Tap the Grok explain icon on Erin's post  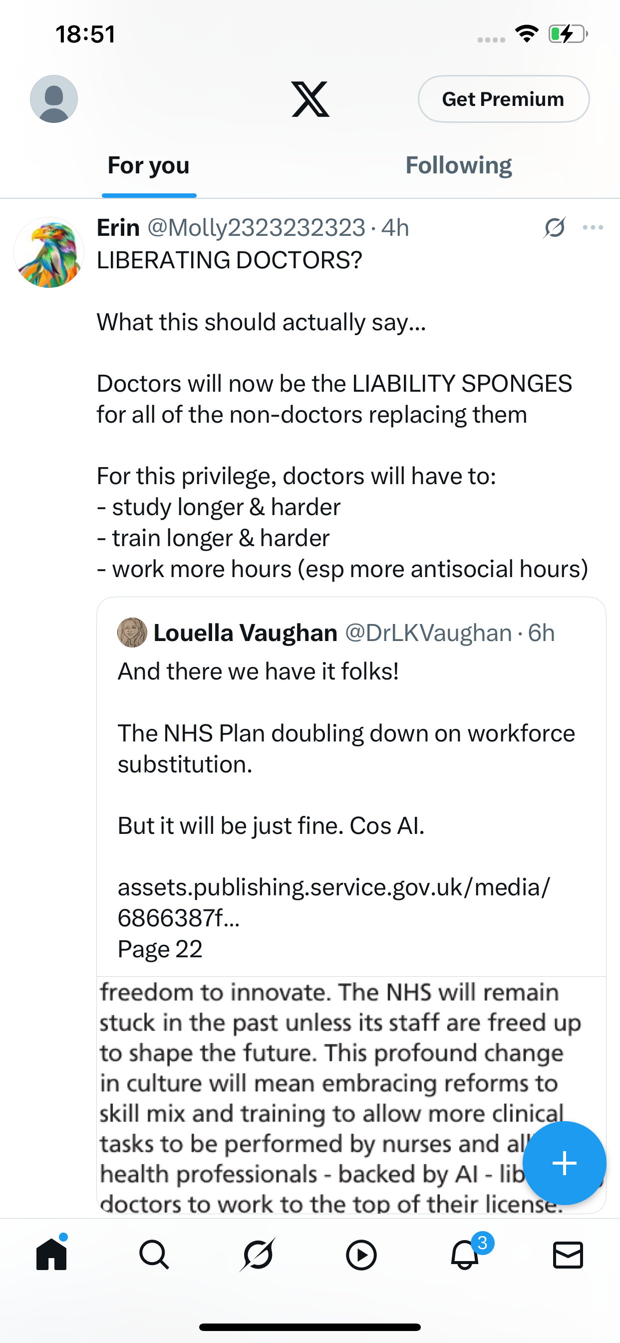pyautogui.click(x=555, y=228)
